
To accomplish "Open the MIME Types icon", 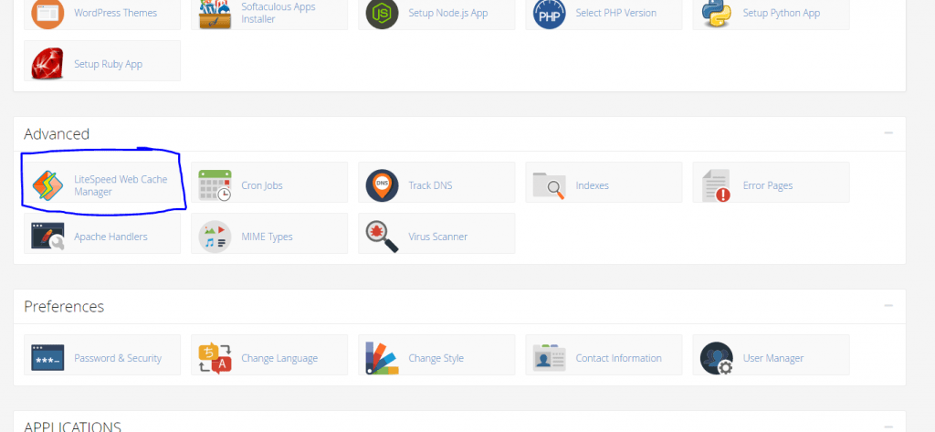I will tap(215, 237).
